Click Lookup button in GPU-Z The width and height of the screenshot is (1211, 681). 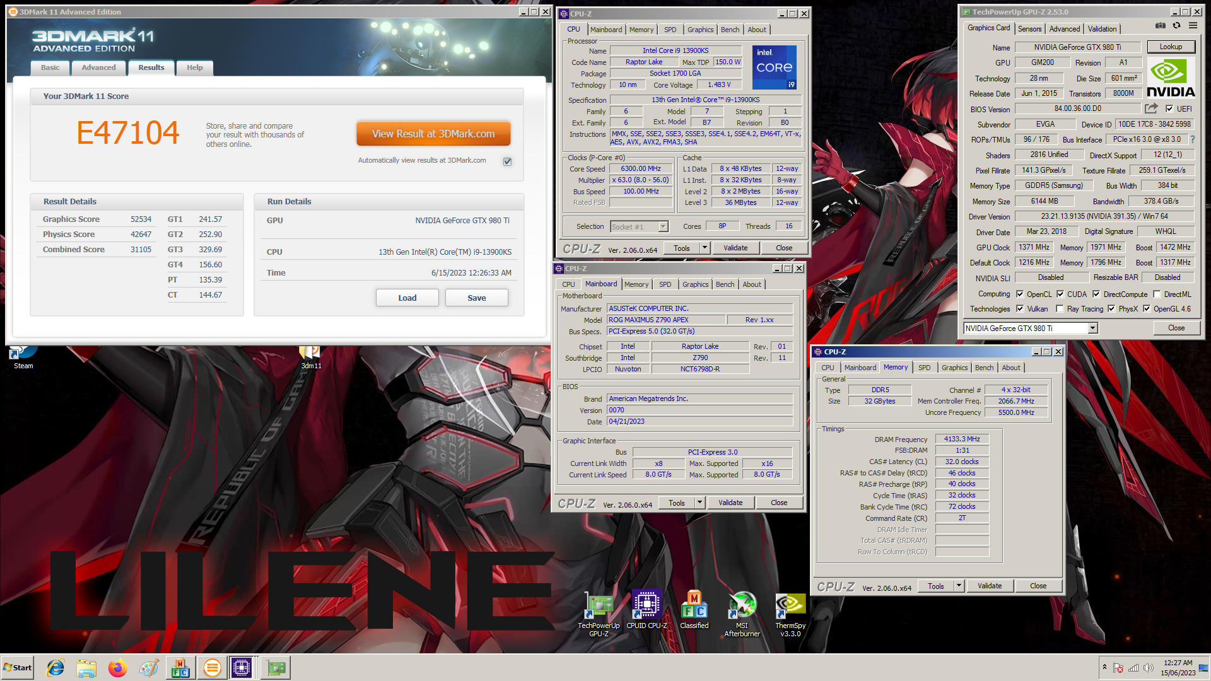click(1171, 47)
